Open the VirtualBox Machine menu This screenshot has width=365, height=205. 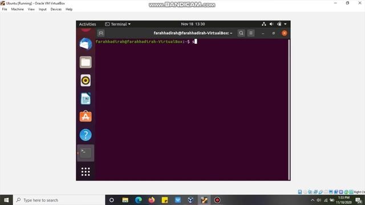pyautogui.click(x=18, y=9)
